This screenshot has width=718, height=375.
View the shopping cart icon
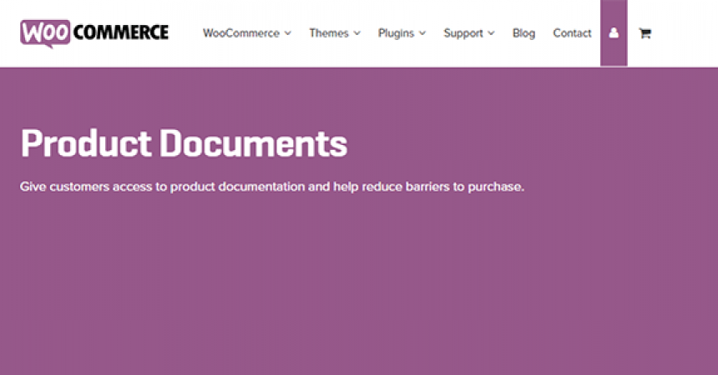coord(645,33)
